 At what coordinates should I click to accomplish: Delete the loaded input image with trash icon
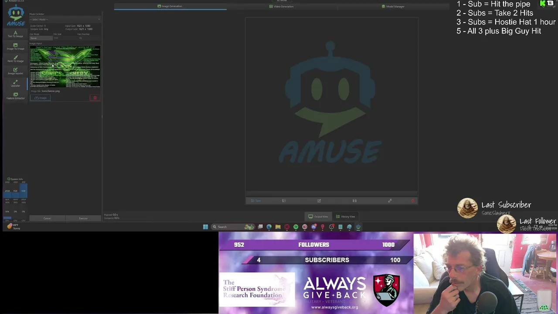[x=95, y=98]
